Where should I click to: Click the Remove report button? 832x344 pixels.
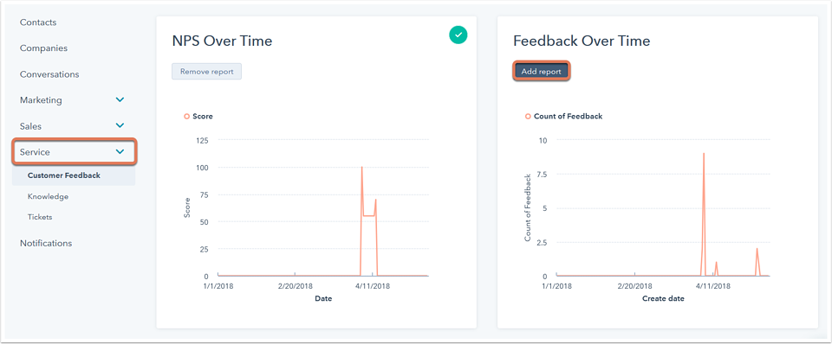206,72
